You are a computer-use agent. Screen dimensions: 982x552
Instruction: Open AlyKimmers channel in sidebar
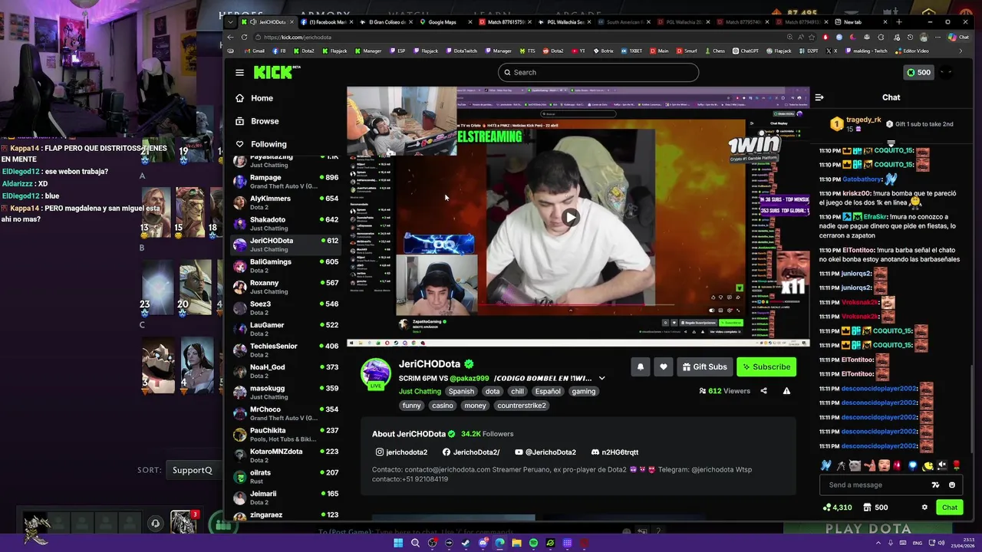click(x=285, y=202)
